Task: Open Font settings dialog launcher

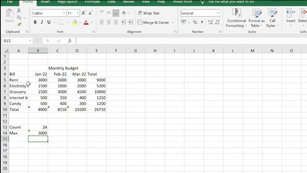Action: (94, 32)
